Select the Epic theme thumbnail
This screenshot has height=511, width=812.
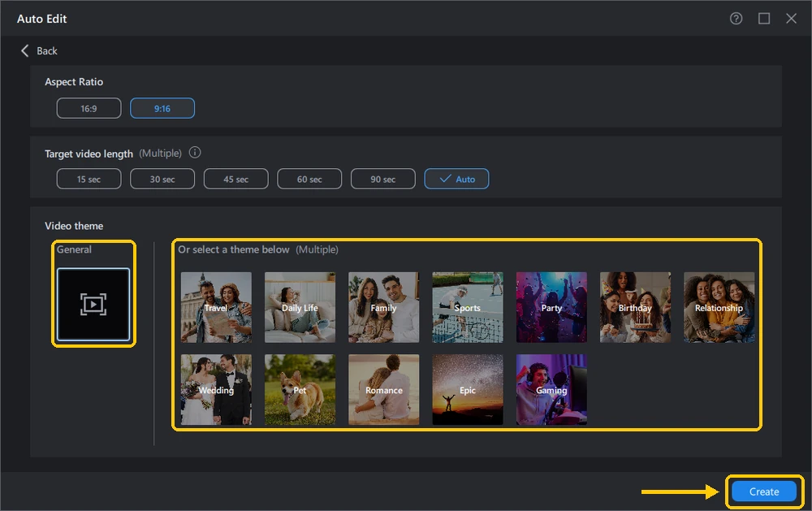(x=468, y=390)
